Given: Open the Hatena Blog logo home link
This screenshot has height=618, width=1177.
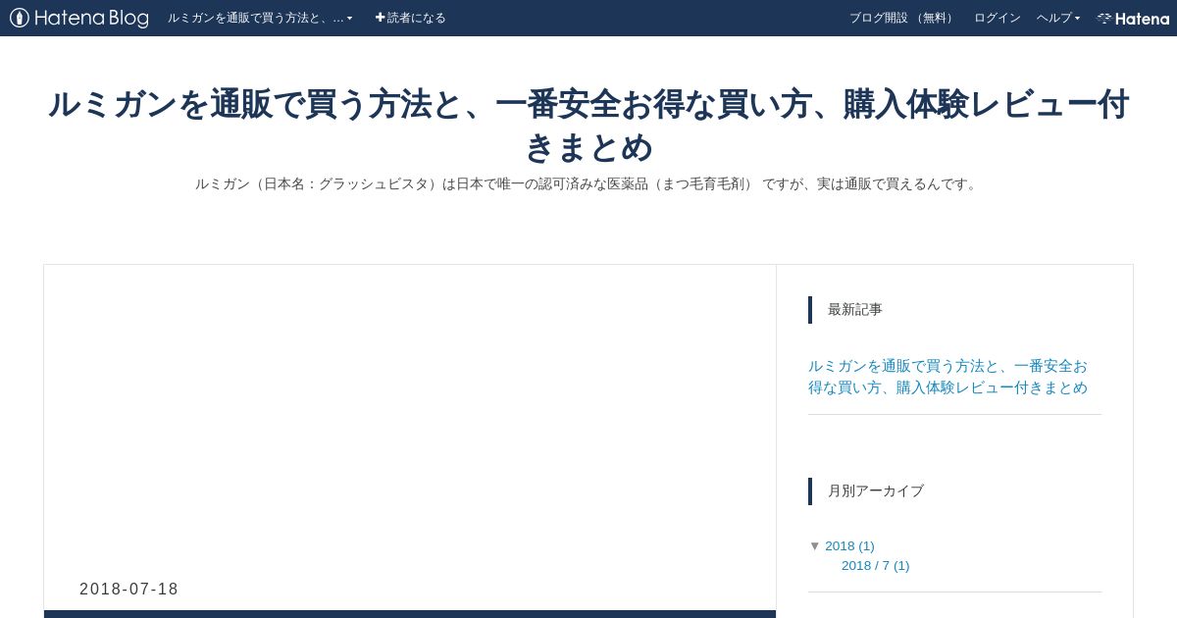Looking at the screenshot, I should pos(79,18).
